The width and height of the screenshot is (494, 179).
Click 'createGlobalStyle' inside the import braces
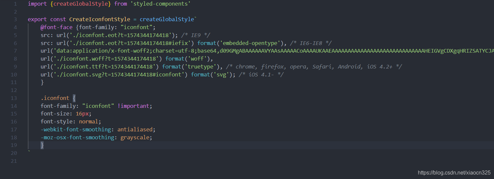point(80,4)
